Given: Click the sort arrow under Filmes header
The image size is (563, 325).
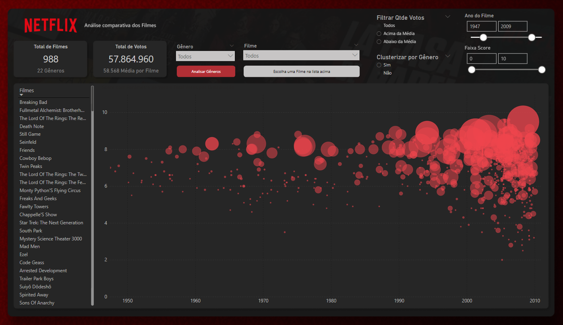Looking at the screenshot, I should (21, 95).
